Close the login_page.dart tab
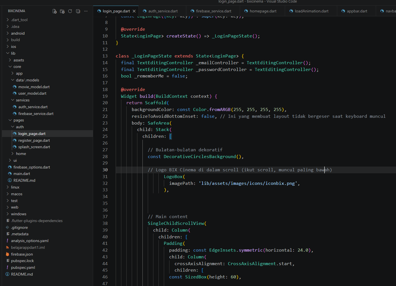This screenshot has width=396, height=286. [x=134, y=11]
